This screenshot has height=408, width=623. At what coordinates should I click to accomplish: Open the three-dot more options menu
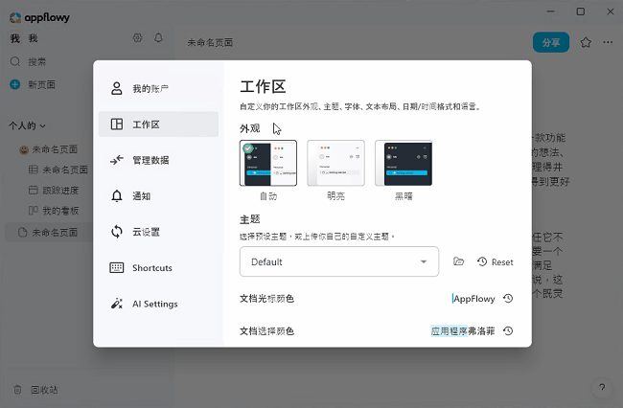[608, 42]
